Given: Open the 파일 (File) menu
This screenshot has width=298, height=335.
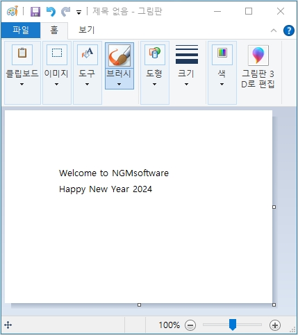Looking at the screenshot, I should click(21, 30).
